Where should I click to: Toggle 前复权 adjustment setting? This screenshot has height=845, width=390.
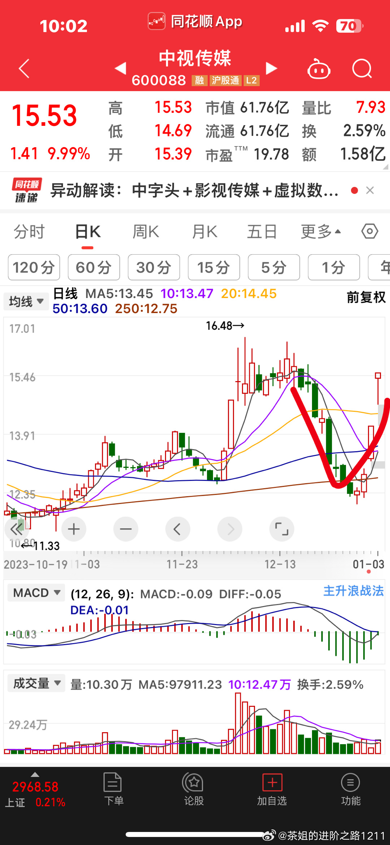pos(366,298)
